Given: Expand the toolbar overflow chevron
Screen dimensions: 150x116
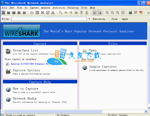Looking at the screenshot, I should tap(148, 13).
